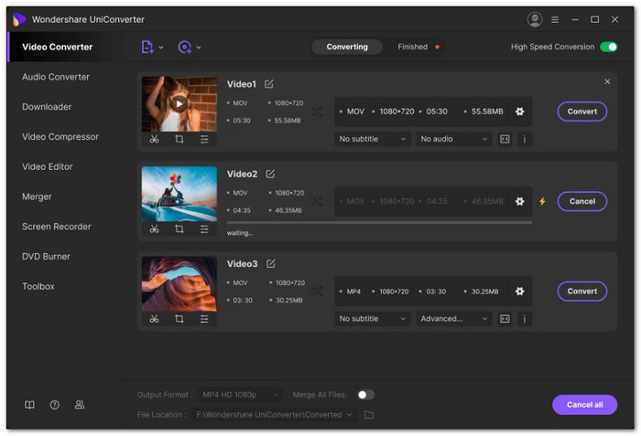Convert Video1
The width and height of the screenshot is (641, 436).
[x=582, y=112]
